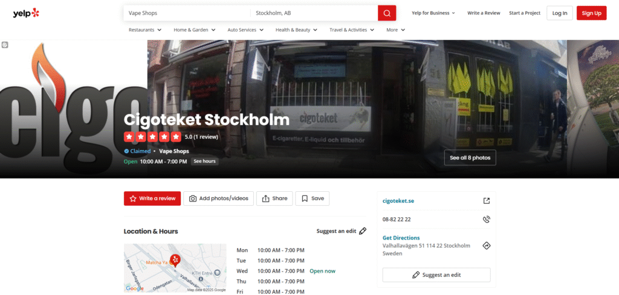Open the external link icon beside cigoteket.se

click(x=487, y=201)
